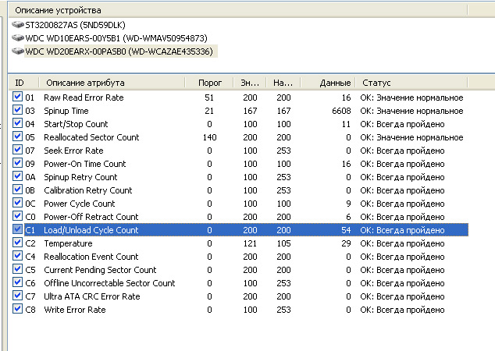Click the Write Error Rate status text
The height and width of the screenshot is (351, 495).
pos(402,310)
